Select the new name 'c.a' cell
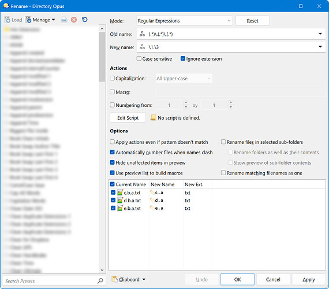329x289 pixels. pyautogui.click(x=159, y=192)
